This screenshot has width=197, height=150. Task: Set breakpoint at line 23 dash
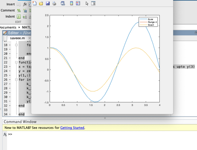[10, 67]
